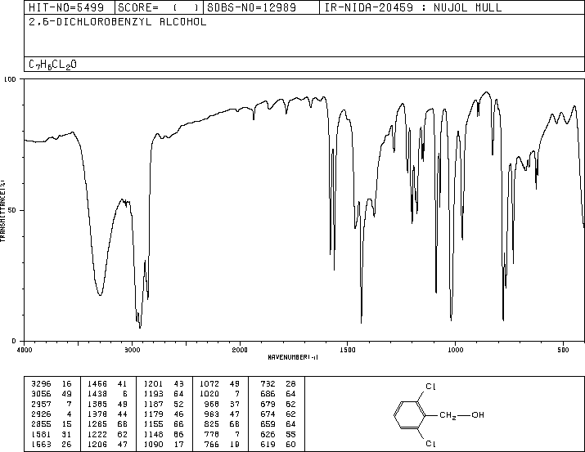The height and width of the screenshot is (452, 585).
Task: Select peak value 3056 in the table
Action: point(41,394)
